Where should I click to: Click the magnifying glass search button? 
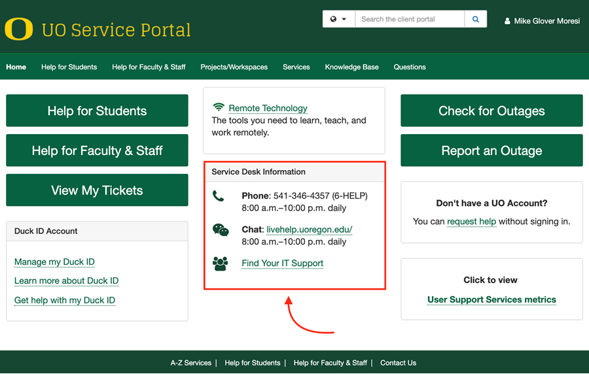pos(476,19)
